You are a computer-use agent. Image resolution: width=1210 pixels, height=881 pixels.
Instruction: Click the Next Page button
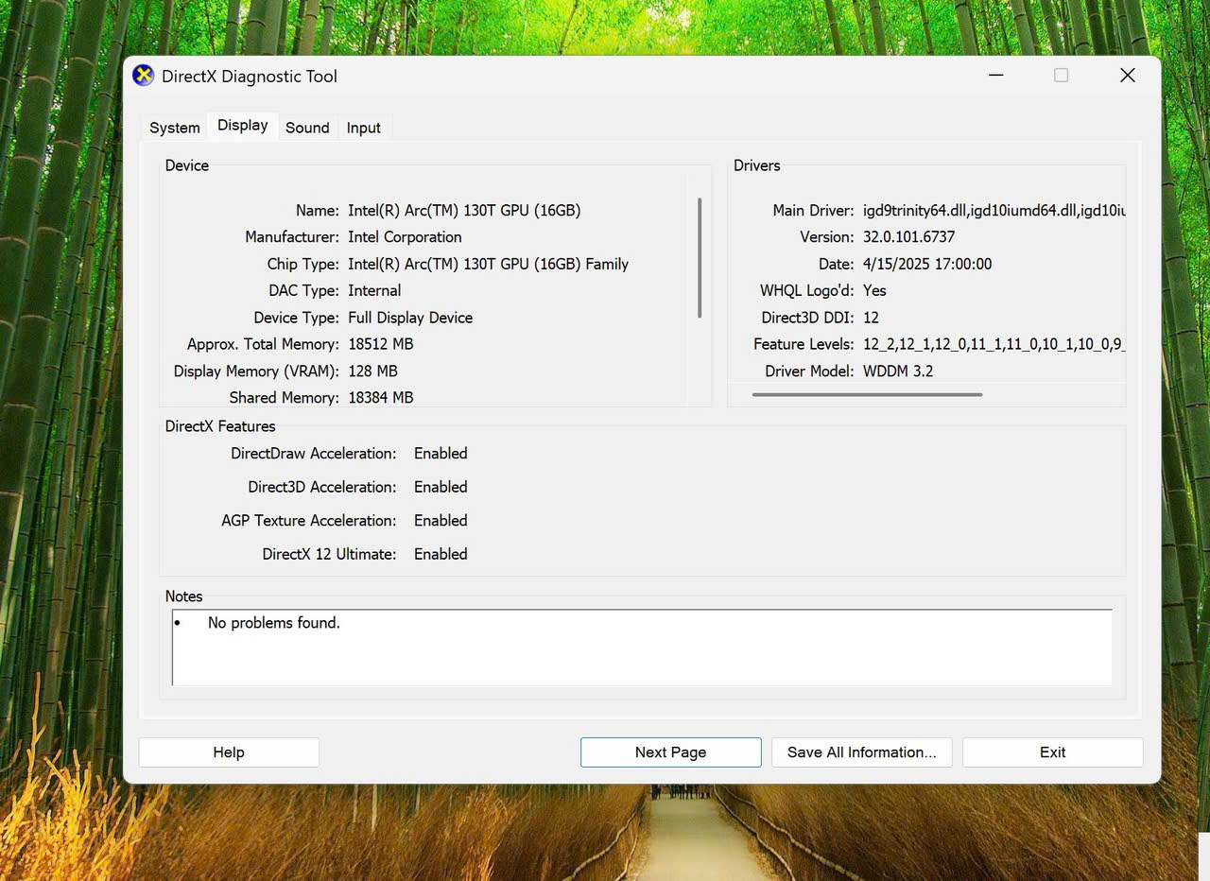coord(670,752)
